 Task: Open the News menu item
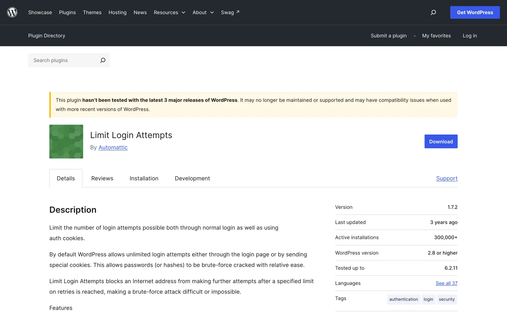pos(140,12)
